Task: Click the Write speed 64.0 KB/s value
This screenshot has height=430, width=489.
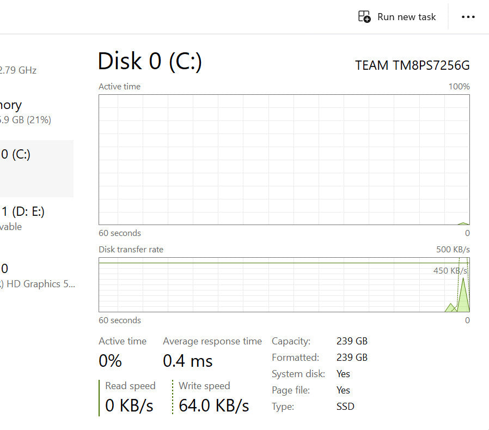Action: click(213, 405)
